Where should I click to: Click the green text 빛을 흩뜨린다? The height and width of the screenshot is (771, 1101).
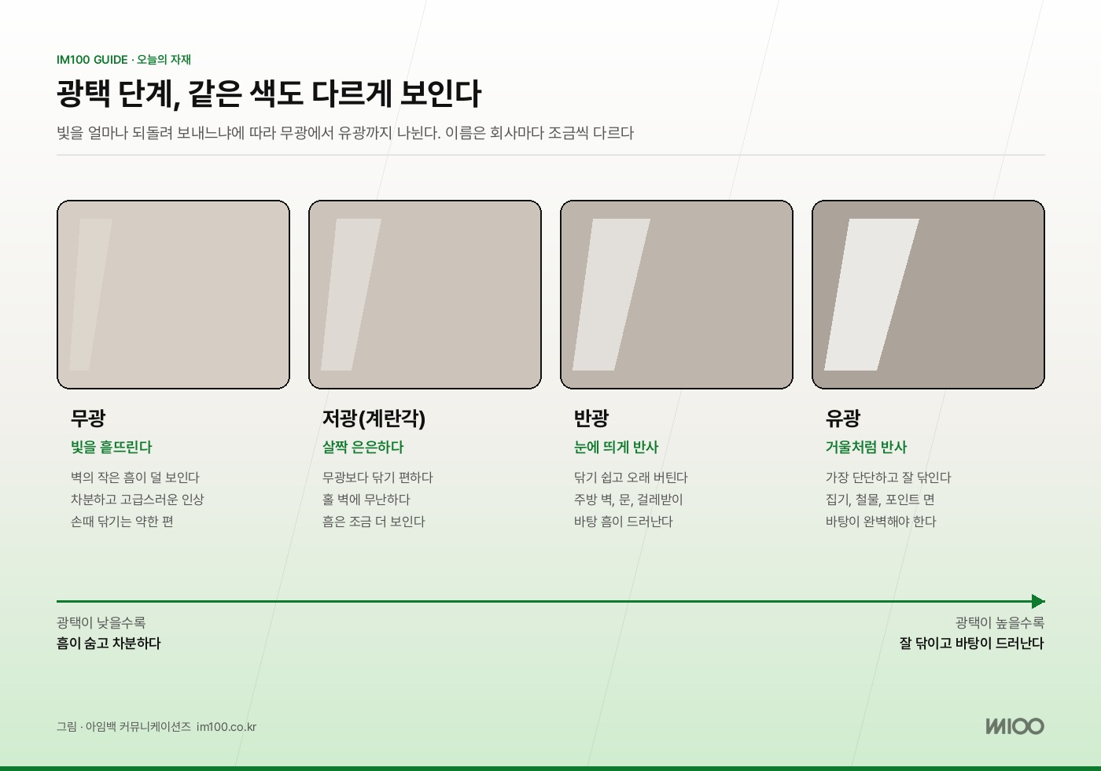[111, 447]
